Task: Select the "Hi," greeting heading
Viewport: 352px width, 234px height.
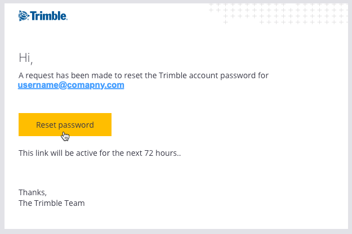Action: [25, 58]
